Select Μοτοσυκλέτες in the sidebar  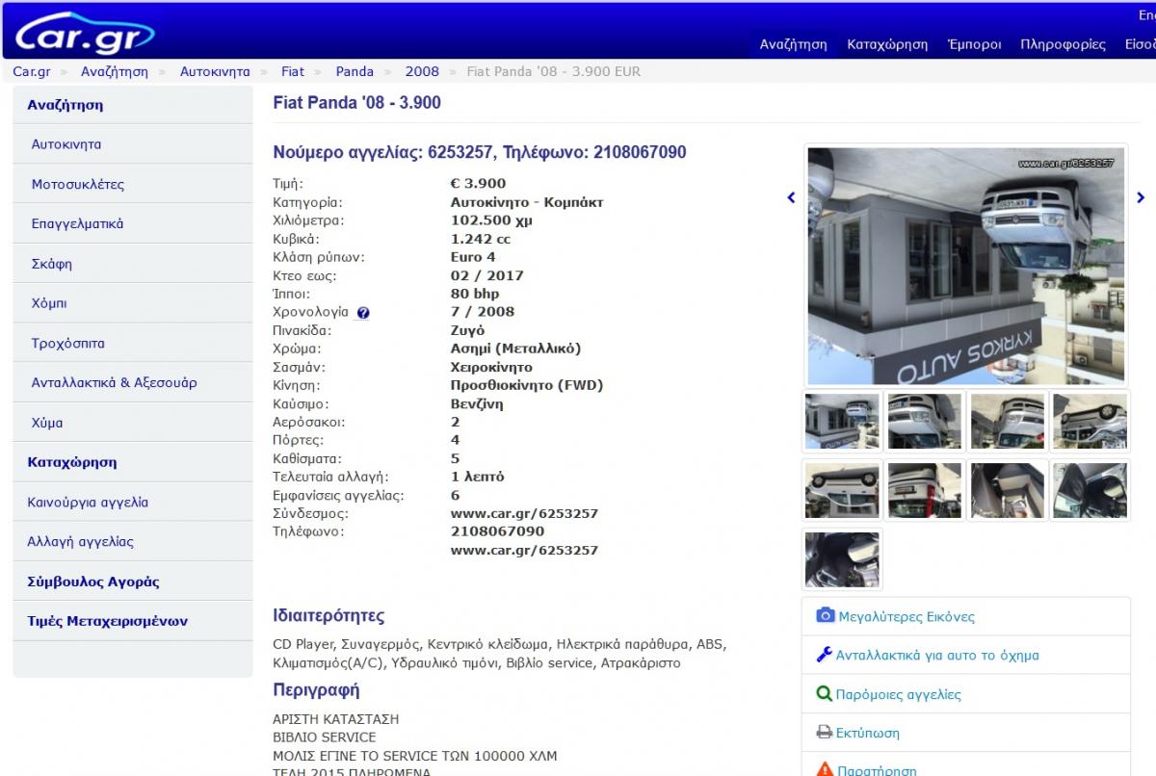133,184
